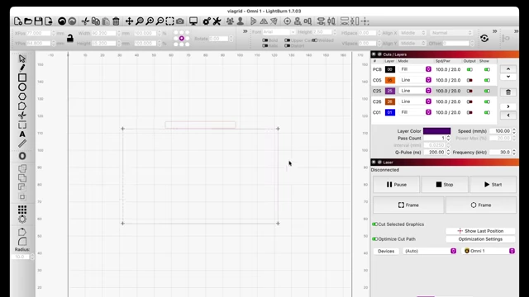
Task: Click the Pass Count stepper arrows
Action: pos(448,138)
